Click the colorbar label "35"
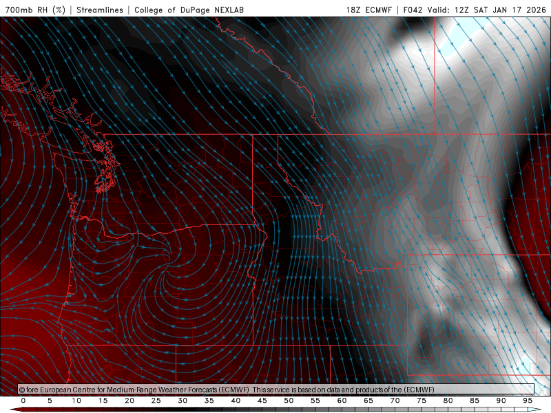The height and width of the screenshot is (413, 551). click(x=209, y=401)
